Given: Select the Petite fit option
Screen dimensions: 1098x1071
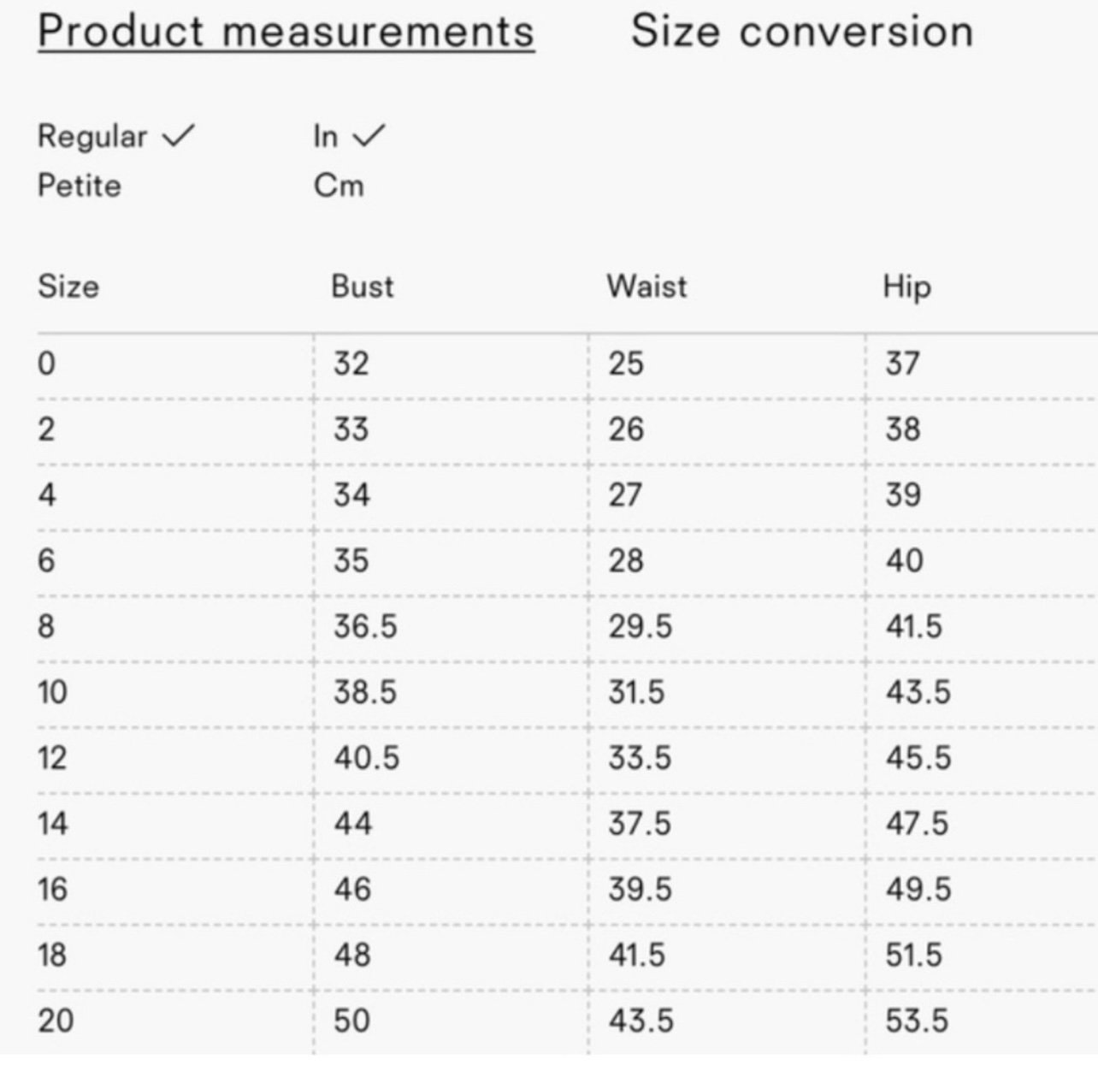Looking at the screenshot, I should tap(80, 186).
